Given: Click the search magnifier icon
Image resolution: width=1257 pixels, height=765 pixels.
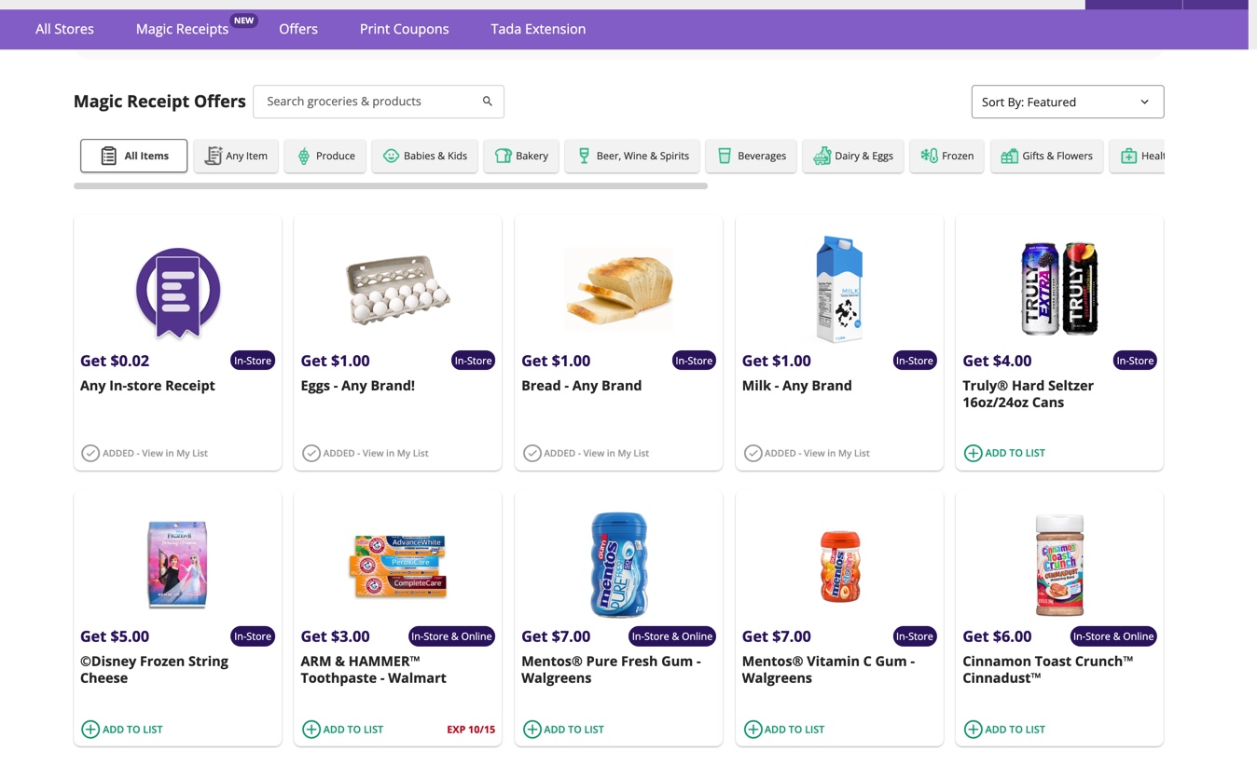Looking at the screenshot, I should pos(487,101).
